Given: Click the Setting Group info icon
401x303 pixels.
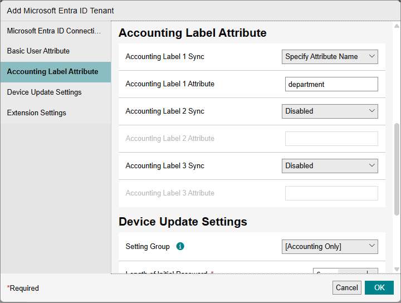Looking at the screenshot, I should pyautogui.click(x=180, y=246).
